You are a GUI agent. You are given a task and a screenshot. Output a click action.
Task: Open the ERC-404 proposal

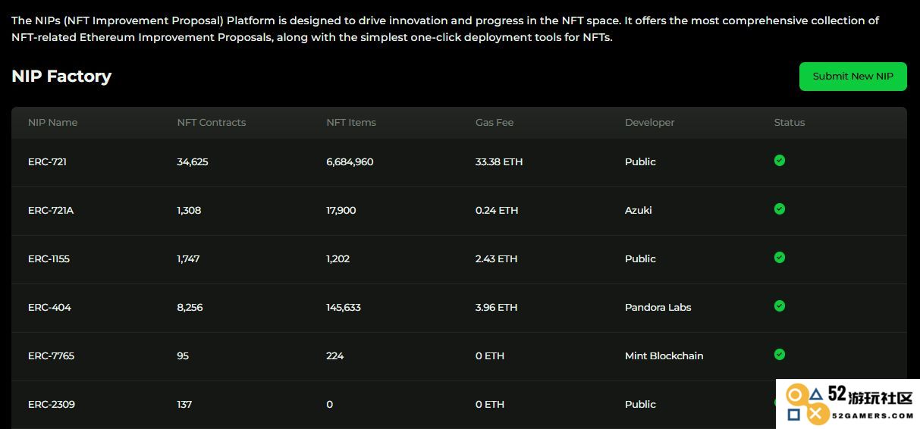(x=459, y=308)
